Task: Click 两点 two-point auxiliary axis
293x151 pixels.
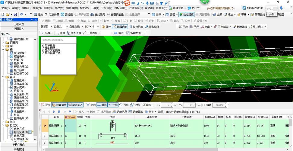Action: click(183, 27)
